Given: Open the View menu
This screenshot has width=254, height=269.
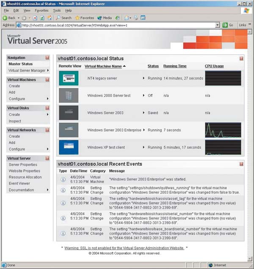Looking at the screenshot, I should 27,11.
